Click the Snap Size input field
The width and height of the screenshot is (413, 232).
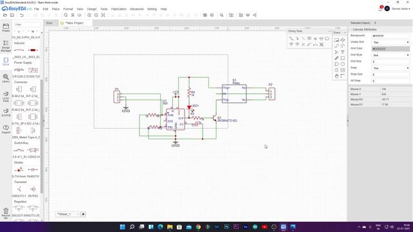[390, 75]
